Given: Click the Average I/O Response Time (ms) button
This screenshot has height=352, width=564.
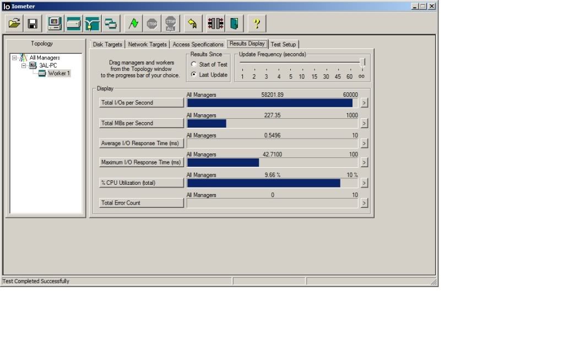Looking at the screenshot, I should (142, 144).
